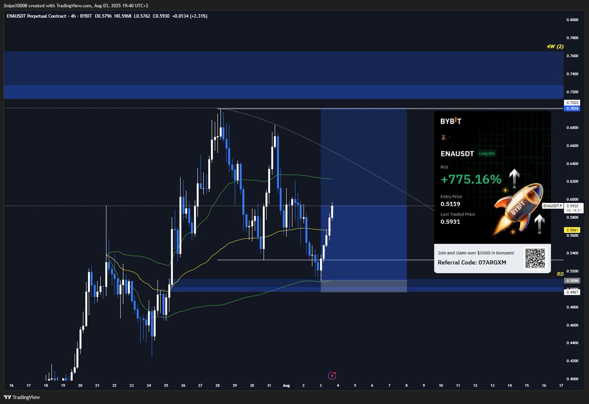This screenshot has width=589, height=404.
Task: Click the Join and claim bonuses text
Action: tap(476, 253)
